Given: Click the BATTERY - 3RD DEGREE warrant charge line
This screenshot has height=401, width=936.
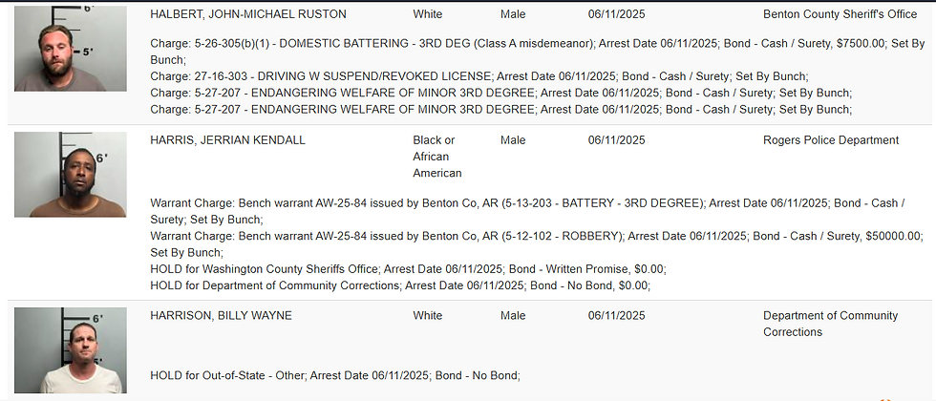Looking at the screenshot, I should pos(527,211).
